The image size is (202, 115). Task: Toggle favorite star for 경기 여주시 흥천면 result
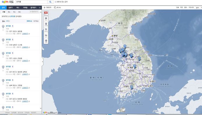pos(3,71)
